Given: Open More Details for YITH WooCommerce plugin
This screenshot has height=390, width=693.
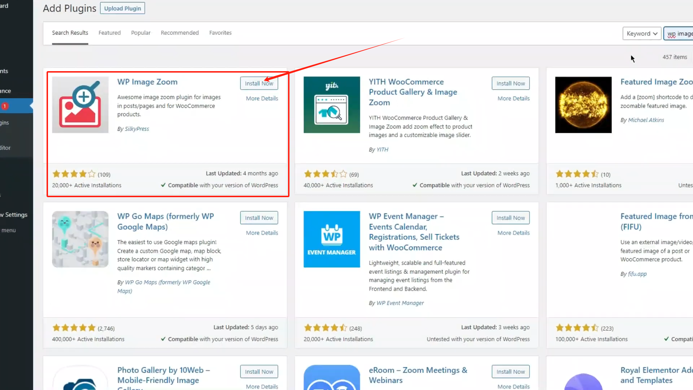Looking at the screenshot, I should 513,99.
